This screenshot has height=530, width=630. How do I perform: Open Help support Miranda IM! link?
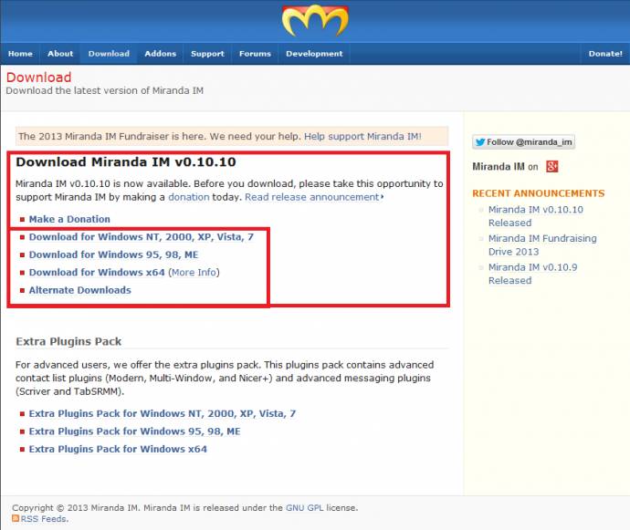point(362,136)
